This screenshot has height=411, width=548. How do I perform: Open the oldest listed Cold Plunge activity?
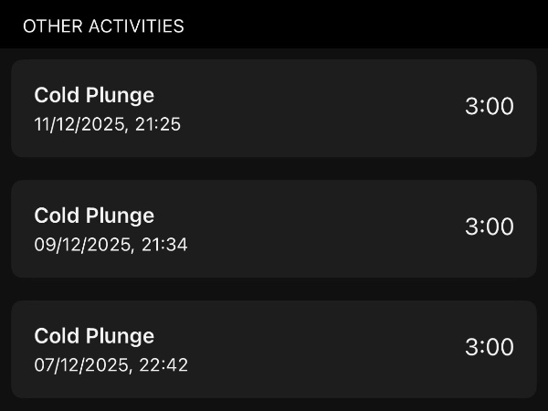coord(273,349)
